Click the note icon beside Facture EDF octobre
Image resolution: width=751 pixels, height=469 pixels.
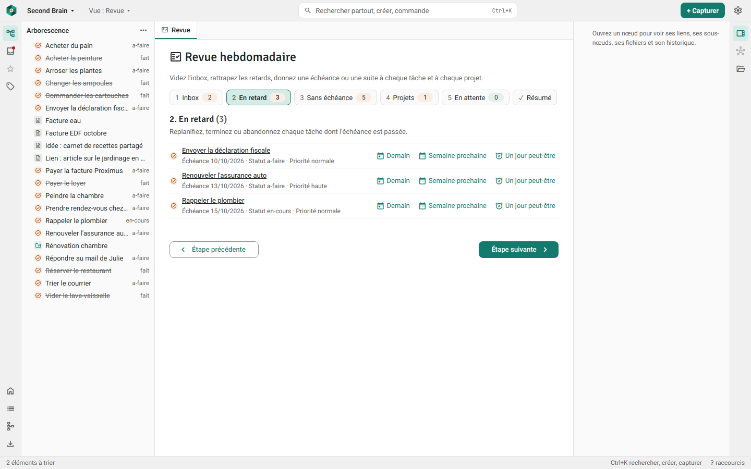pos(38,133)
